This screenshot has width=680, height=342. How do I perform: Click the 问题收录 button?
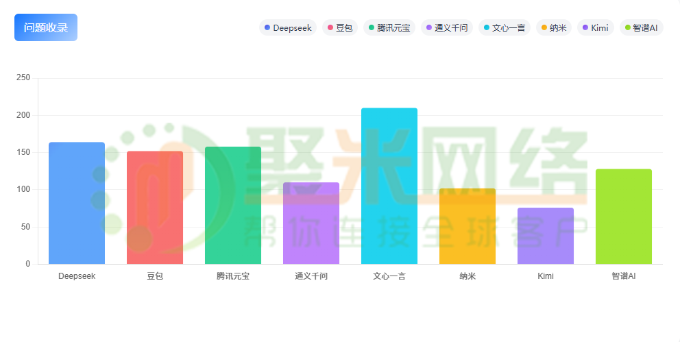tap(46, 27)
